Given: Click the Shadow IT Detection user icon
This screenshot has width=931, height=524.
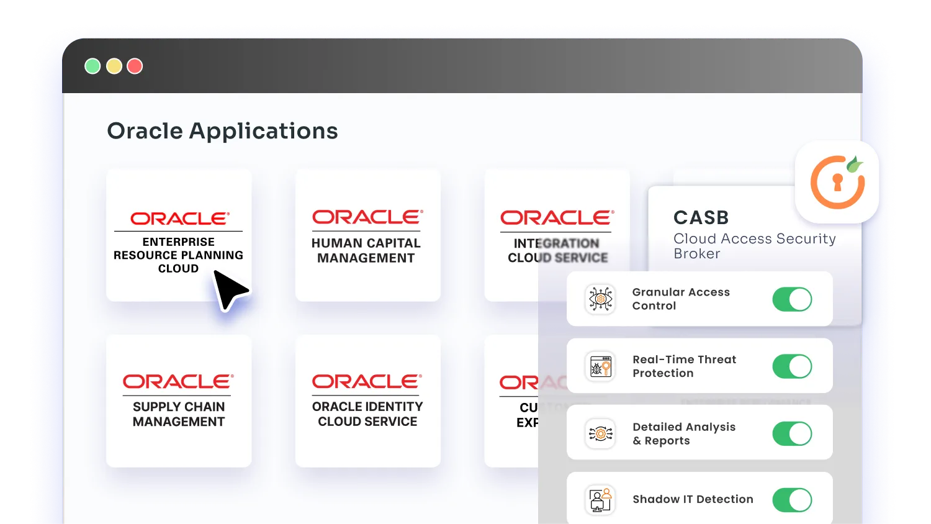Looking at the screenshot, I should (600, 499).
